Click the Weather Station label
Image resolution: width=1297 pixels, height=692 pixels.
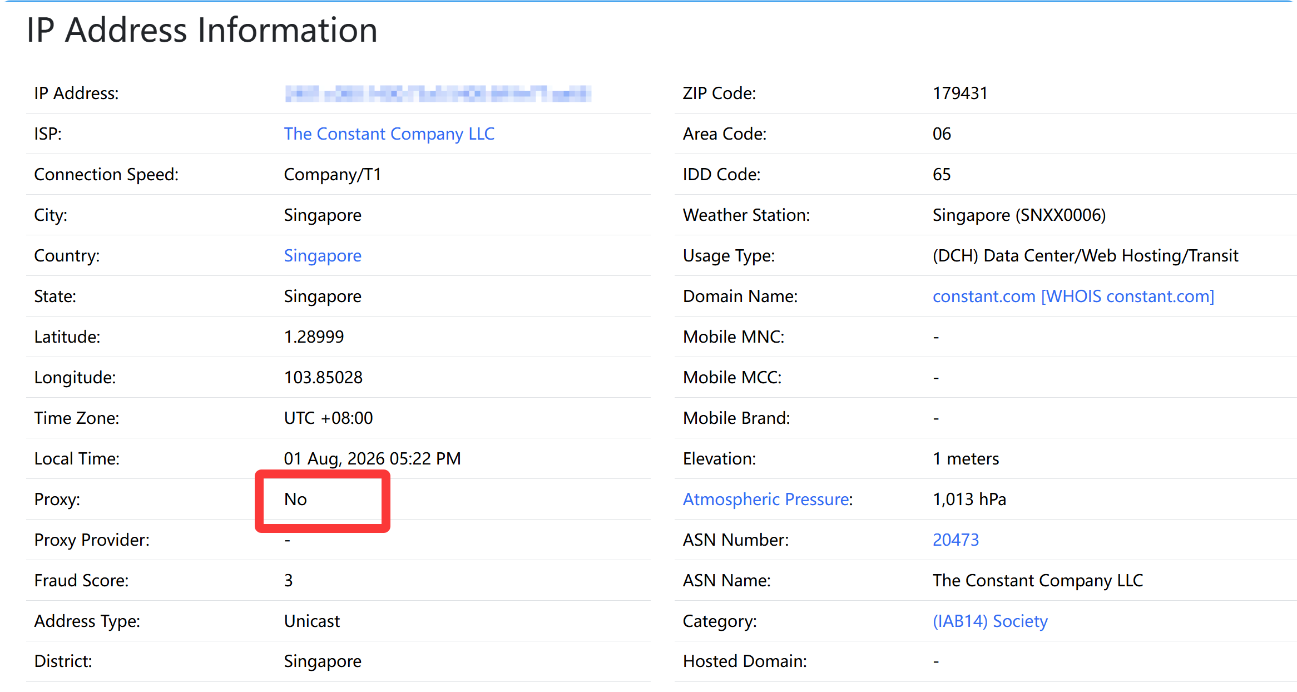pyautogui.click(x=746, y=215)
